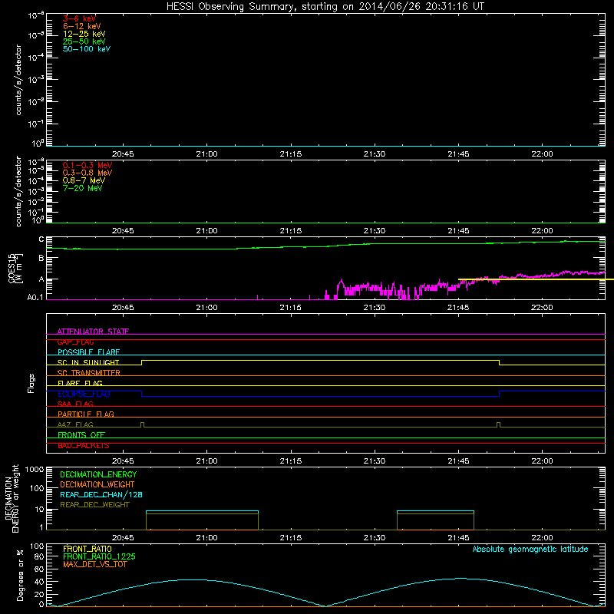Click the Degrees or % axis title
Image resolution: width=614 pixels, height=614 pixels.
20,575
